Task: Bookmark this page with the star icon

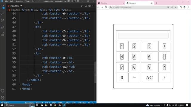Action: click(176, 7)
